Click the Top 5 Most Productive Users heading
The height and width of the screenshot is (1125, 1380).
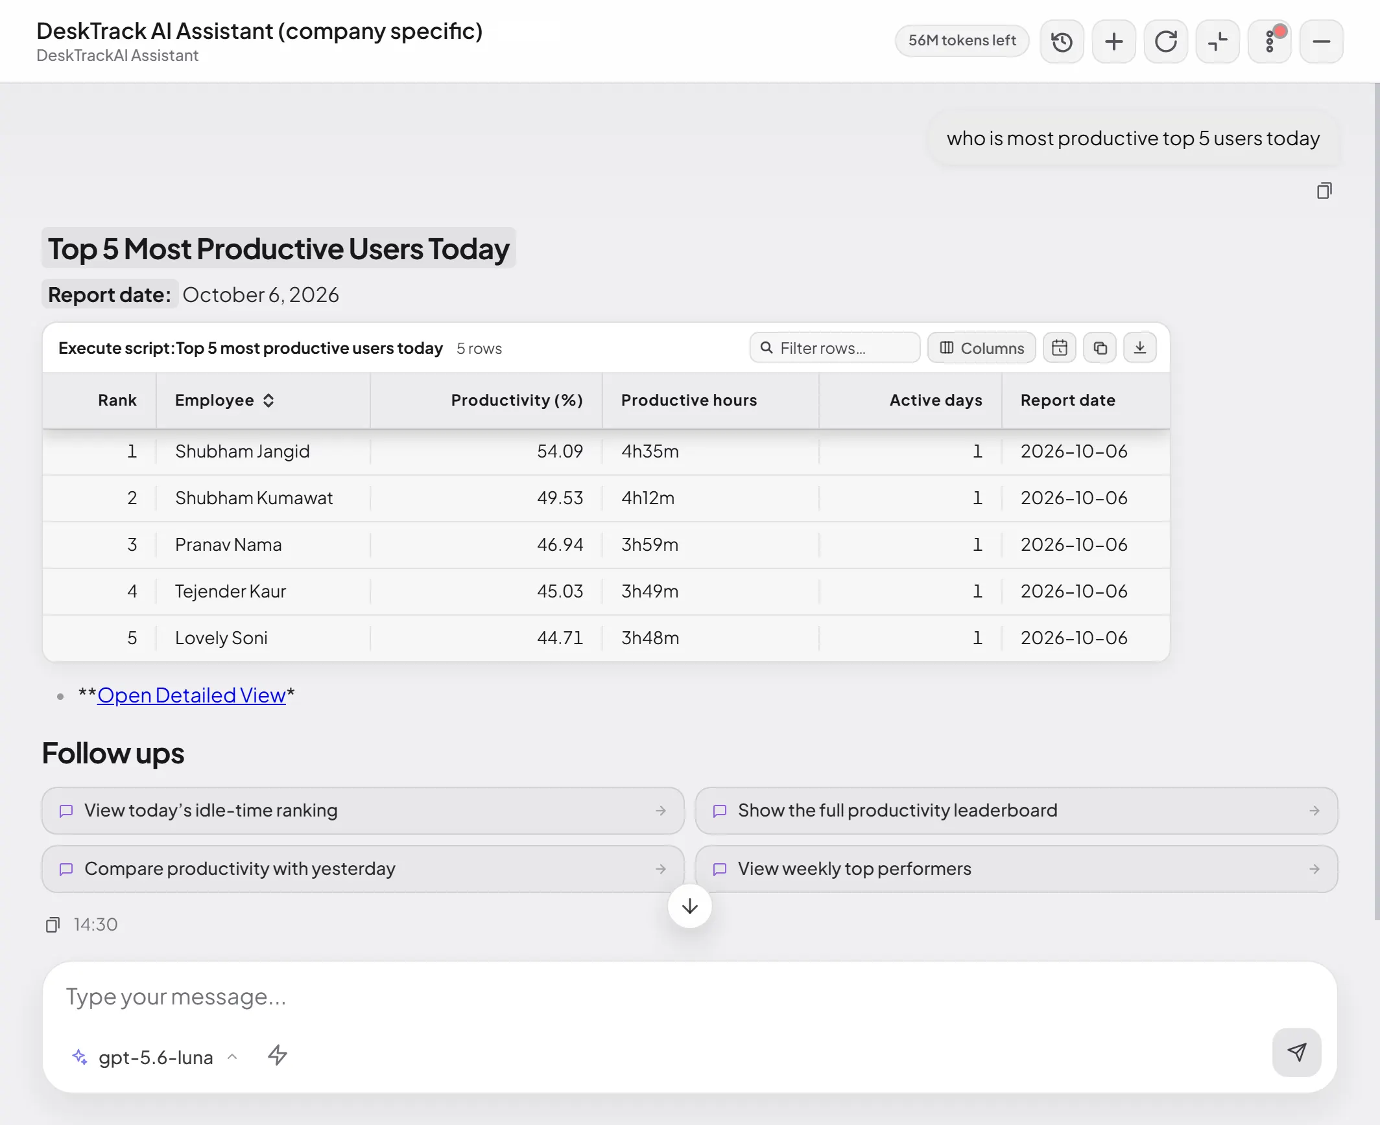click(279, 249)
